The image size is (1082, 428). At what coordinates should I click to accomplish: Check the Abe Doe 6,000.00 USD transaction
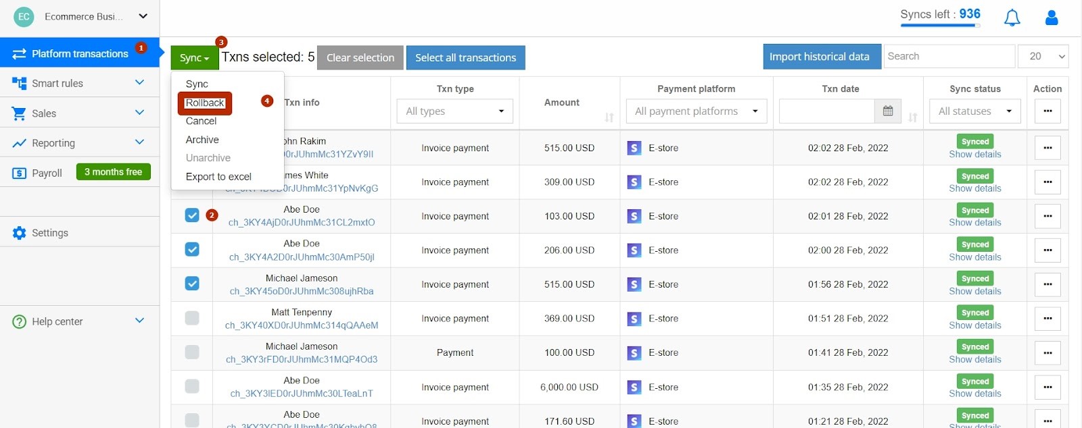192,386
